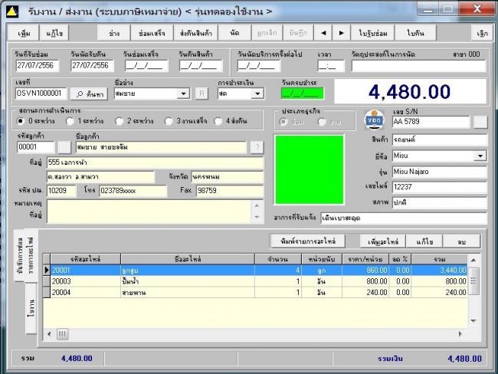Switch to the บันทึกการซ่อม vertical tab
498x374 pixels.
(x=20, y=255)
